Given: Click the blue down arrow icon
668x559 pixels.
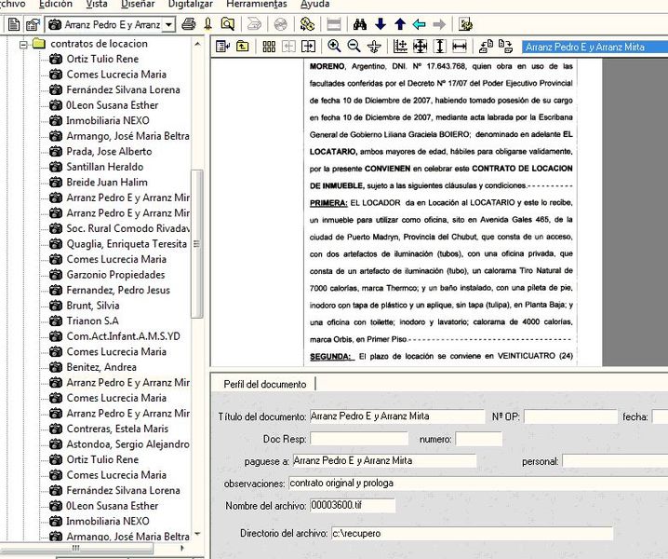Looking at the screenshot, I should point(381,24).
